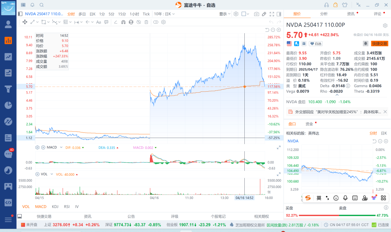Viewport: 391px width, 232px height.
Task: Click the search magnifier in title bar
Action: pos(42,5)
